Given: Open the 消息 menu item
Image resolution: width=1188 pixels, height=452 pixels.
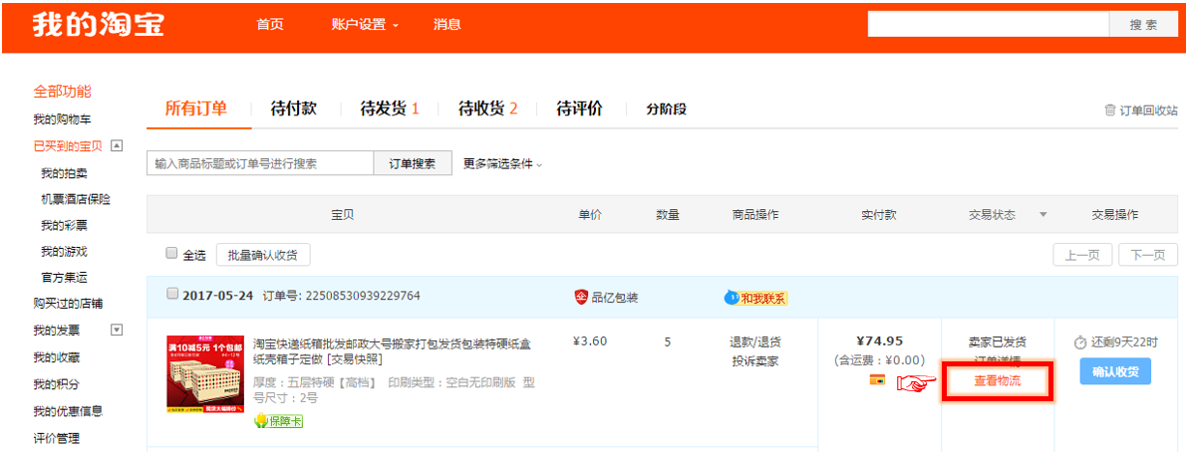Looking at the screenshot, I should 447,24.
